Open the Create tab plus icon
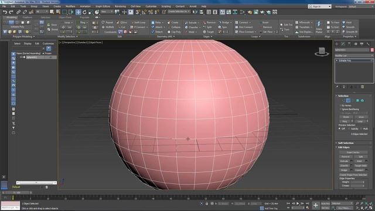 (x=337, y=44)
